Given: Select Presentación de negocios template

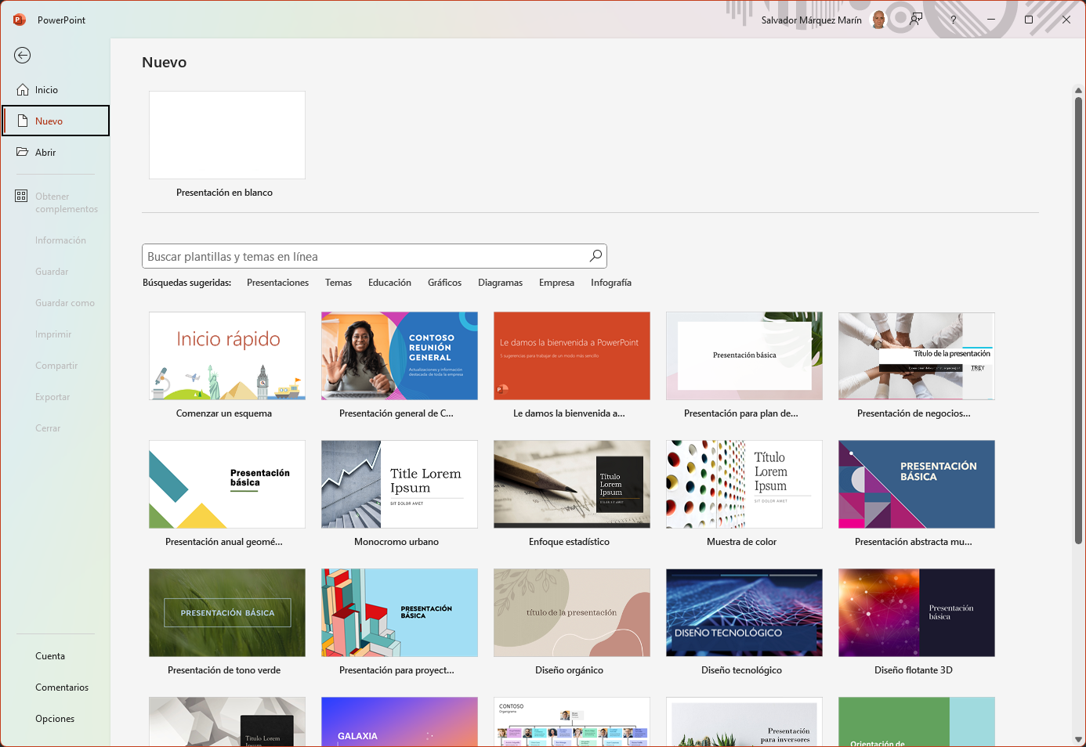Looking at the screenshot, I should click(x=917, y=355).
